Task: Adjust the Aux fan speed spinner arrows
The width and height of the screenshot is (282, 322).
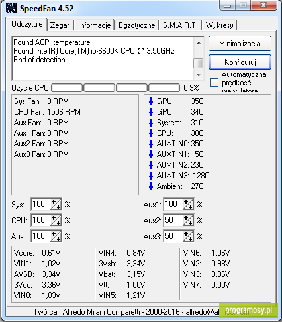Action: [x=56, y=236]
